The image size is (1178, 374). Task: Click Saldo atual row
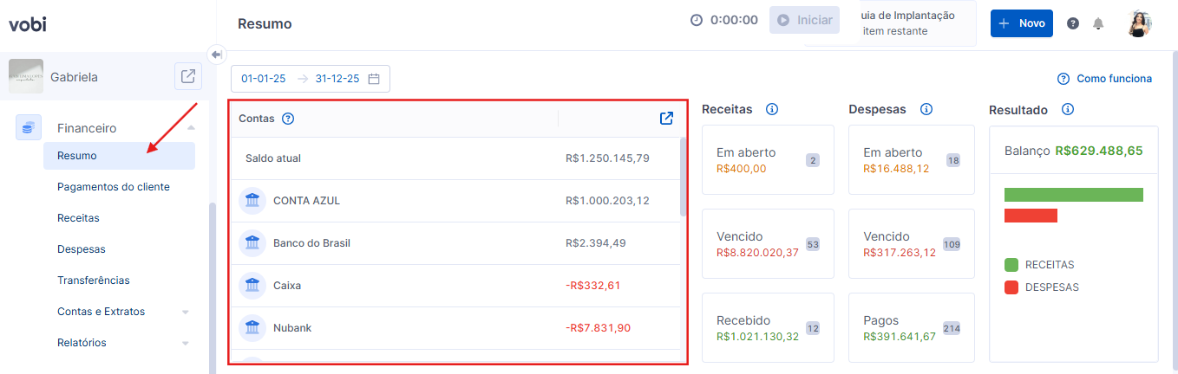[455, 158]
